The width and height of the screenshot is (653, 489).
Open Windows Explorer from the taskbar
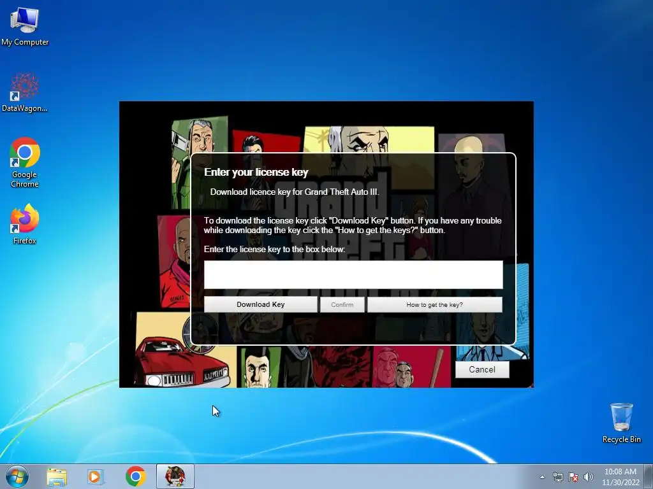(x=57, y=477)
